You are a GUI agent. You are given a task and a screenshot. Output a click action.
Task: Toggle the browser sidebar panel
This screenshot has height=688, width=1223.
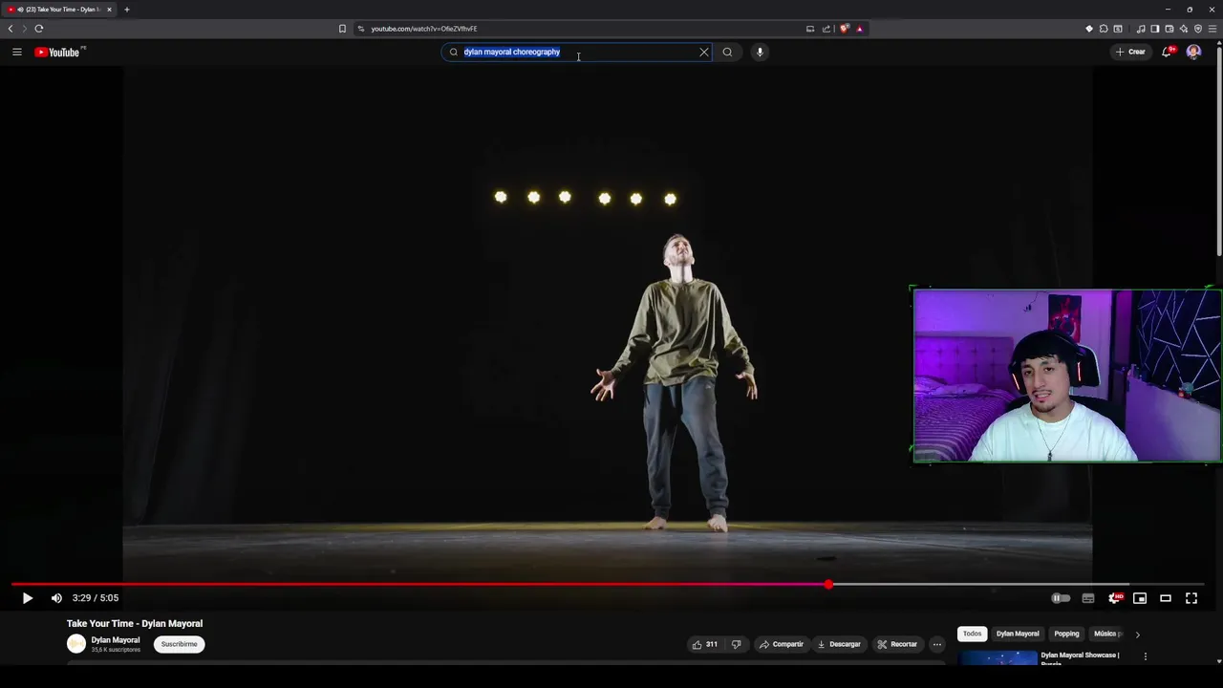click(x=1154, y=29)
